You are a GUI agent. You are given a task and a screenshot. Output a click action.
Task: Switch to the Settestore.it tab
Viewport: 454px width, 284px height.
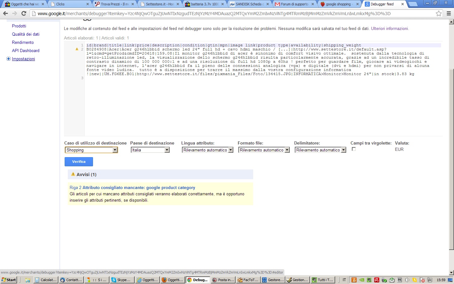point(160,4)
